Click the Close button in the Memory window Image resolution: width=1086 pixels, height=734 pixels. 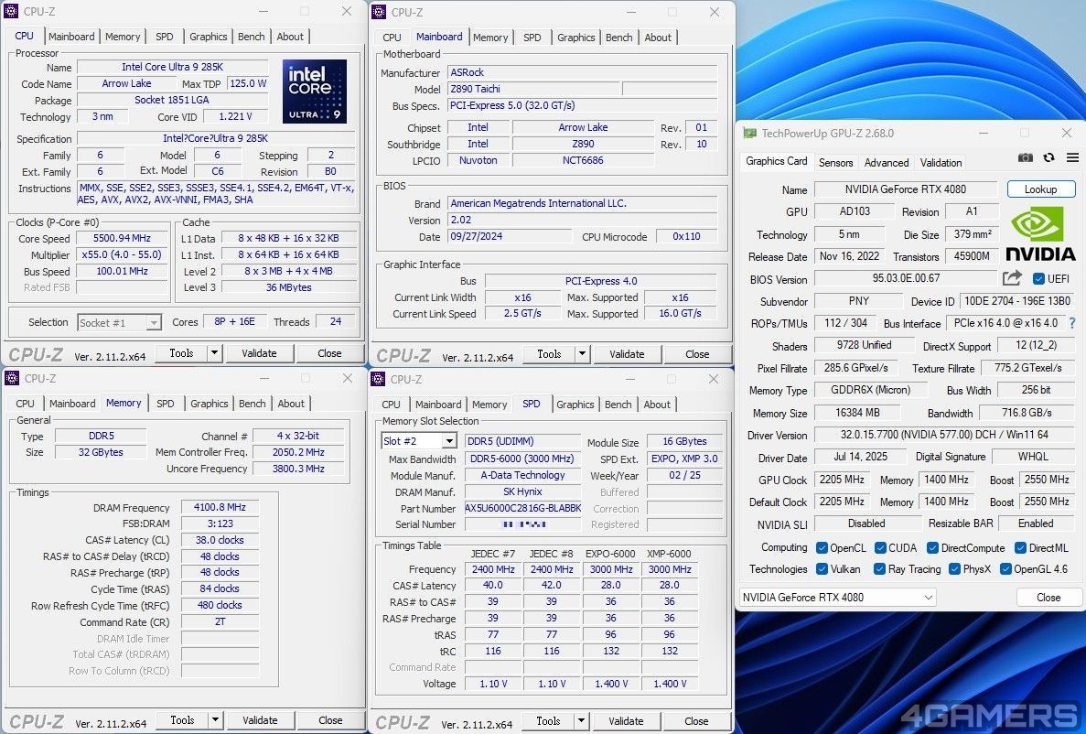coord(330,720)
